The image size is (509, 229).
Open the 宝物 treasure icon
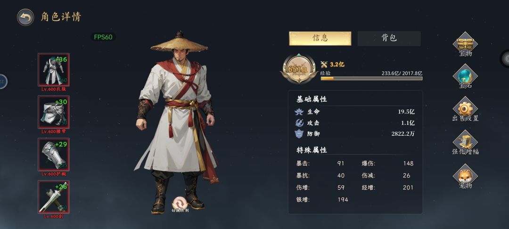(465, 43)
